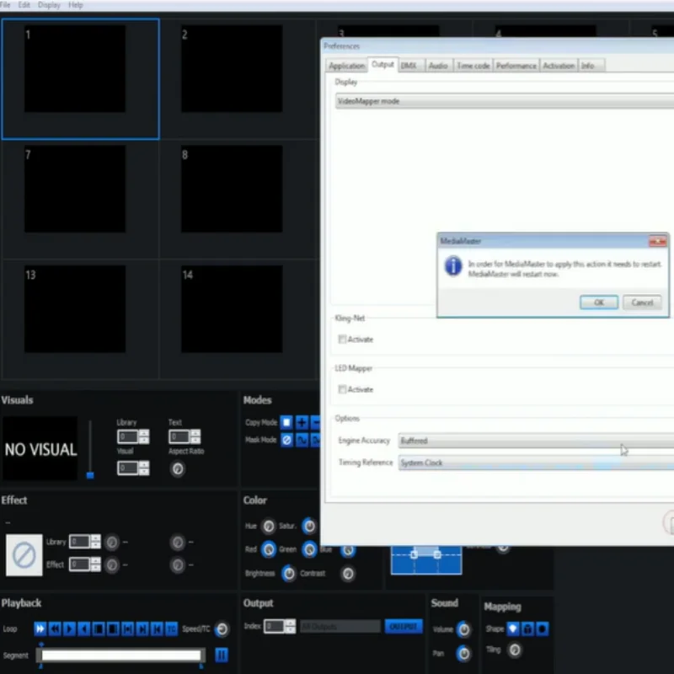Image resolution: width=674 pixels, height=674 pixels.
Task: Click Cancel in the MediaMaster restart dialog
Action: coord(642,302)
